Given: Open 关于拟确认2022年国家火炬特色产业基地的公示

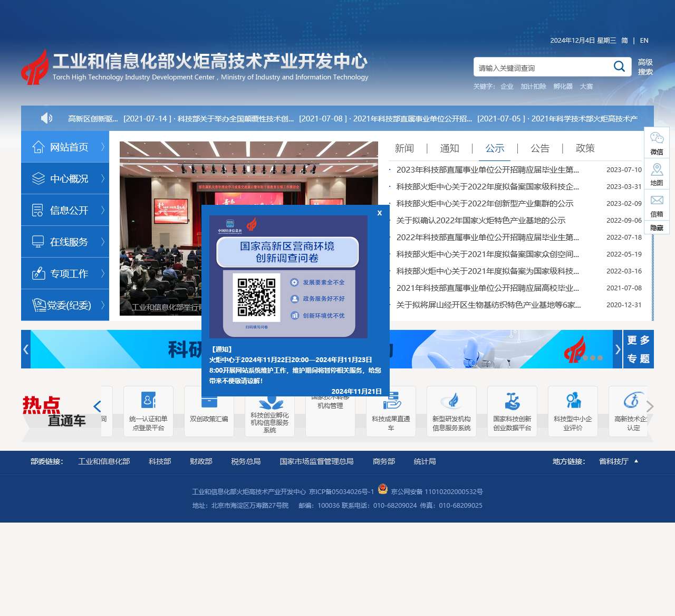Looking at the screenshot, I should [481, 221].
